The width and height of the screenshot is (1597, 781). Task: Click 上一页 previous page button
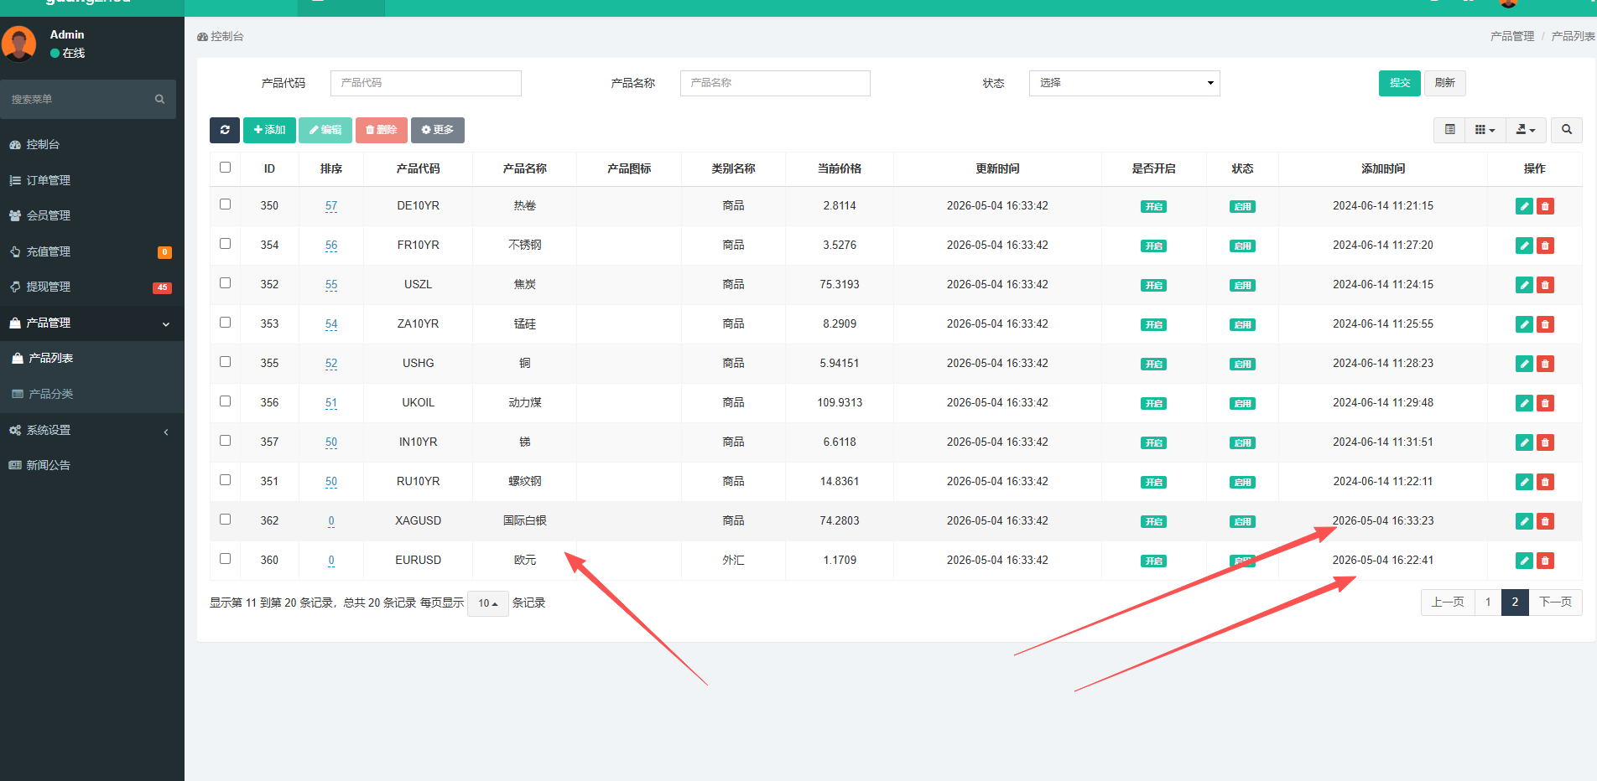click(1448, 603)
